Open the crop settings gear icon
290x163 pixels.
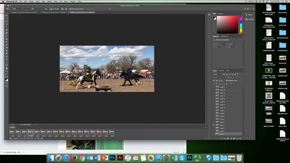[x=66, y=9]
